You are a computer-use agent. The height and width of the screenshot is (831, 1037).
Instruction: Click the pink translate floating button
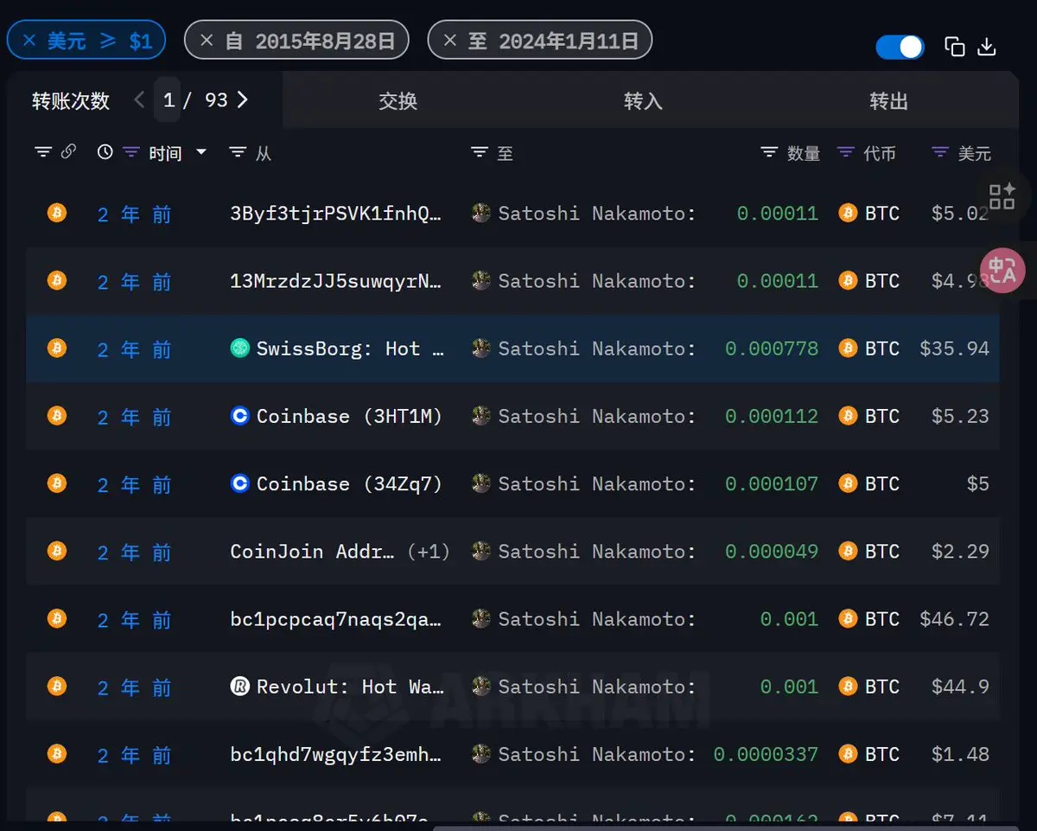click(x=1002, y=270)
